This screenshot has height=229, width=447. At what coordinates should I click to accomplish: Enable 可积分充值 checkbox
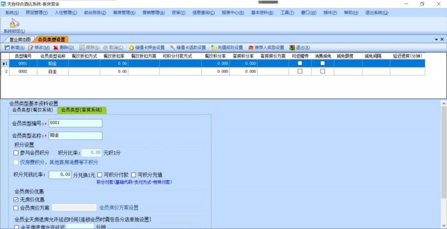134,175
